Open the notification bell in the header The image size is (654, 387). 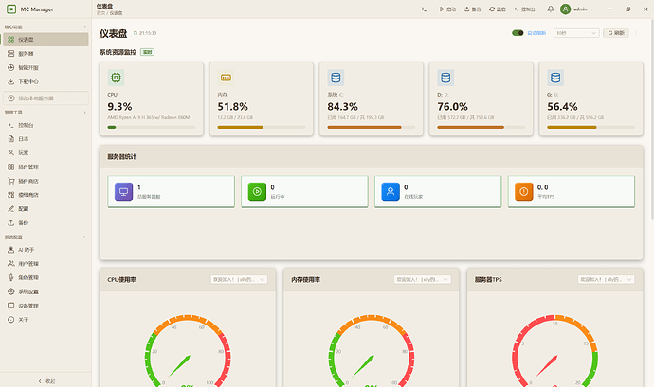[x=551, y=9]
